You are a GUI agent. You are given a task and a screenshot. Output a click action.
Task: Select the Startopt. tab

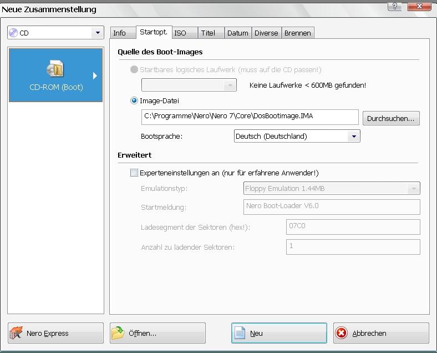click(x=154, y=32)
